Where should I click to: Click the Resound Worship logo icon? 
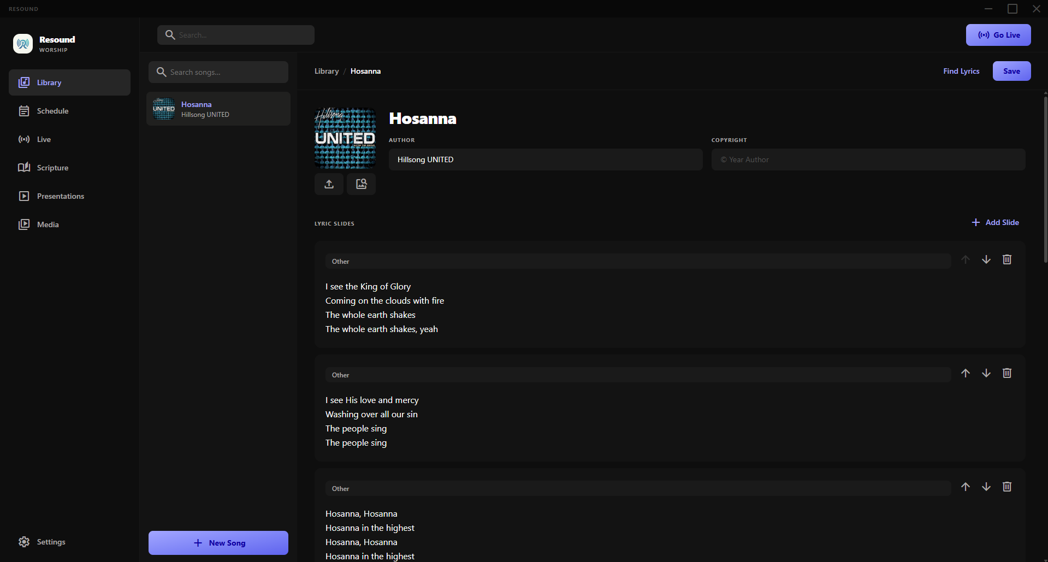click(x=23, y=44)
